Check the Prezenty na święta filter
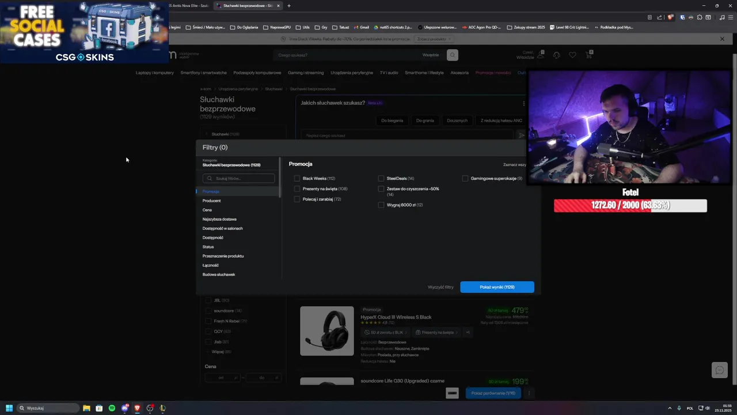 [x=297, y=189]
